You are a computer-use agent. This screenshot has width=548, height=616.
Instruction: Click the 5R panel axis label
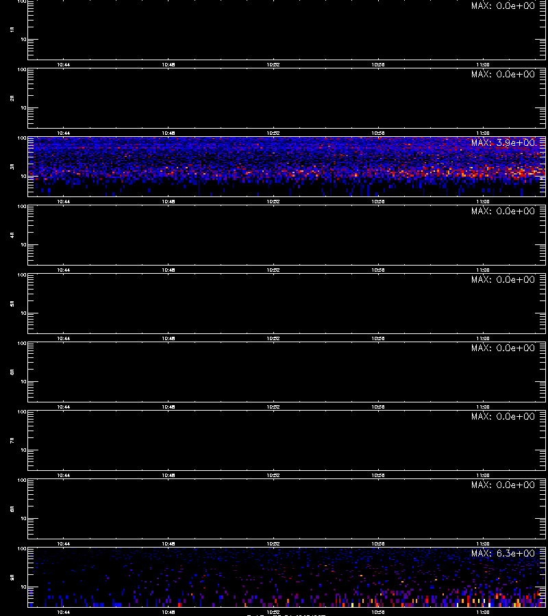12,304
